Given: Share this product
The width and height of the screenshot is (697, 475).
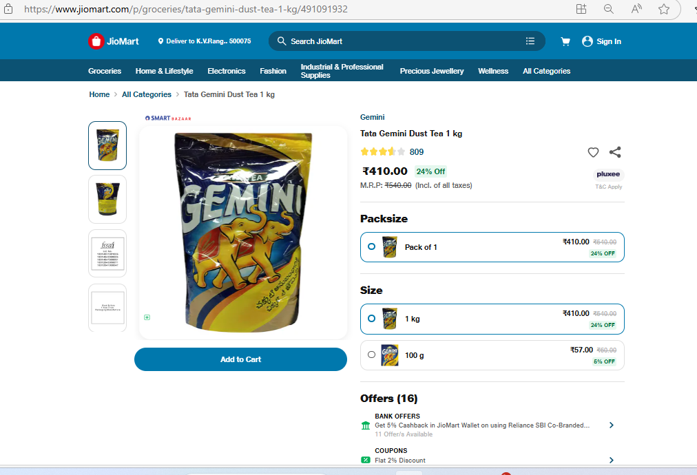Looking at the screenshot, I should (615, 152).
